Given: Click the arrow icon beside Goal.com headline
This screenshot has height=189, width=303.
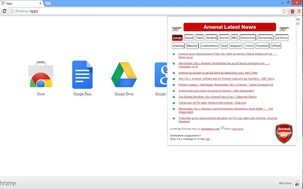Looking at the screenshot, I should [174, 103].
